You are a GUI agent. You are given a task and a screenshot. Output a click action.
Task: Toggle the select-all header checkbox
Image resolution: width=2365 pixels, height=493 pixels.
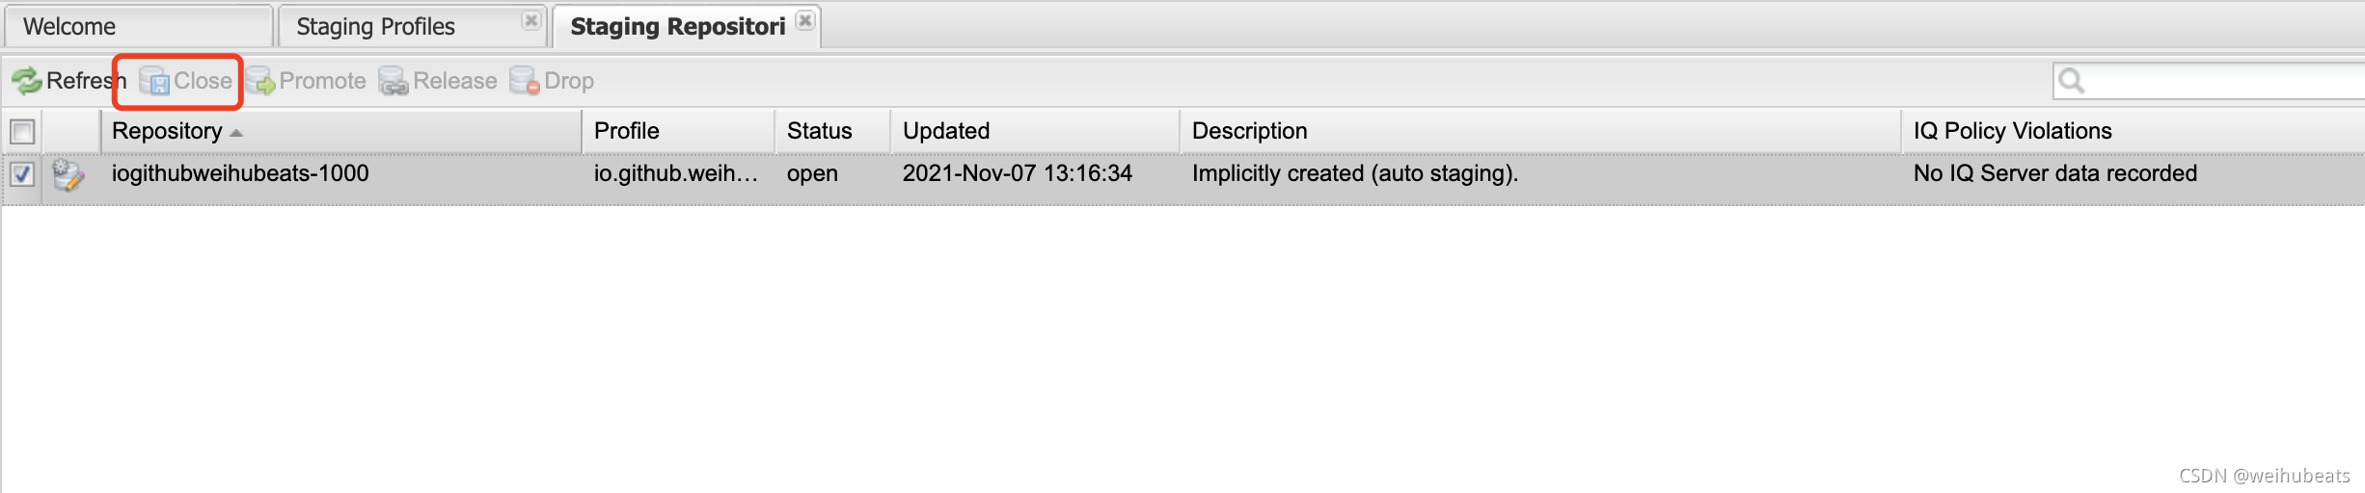point(22,131)
